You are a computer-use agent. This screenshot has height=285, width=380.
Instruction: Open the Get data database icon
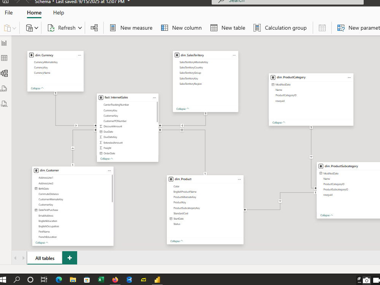[x=29, y=28]
